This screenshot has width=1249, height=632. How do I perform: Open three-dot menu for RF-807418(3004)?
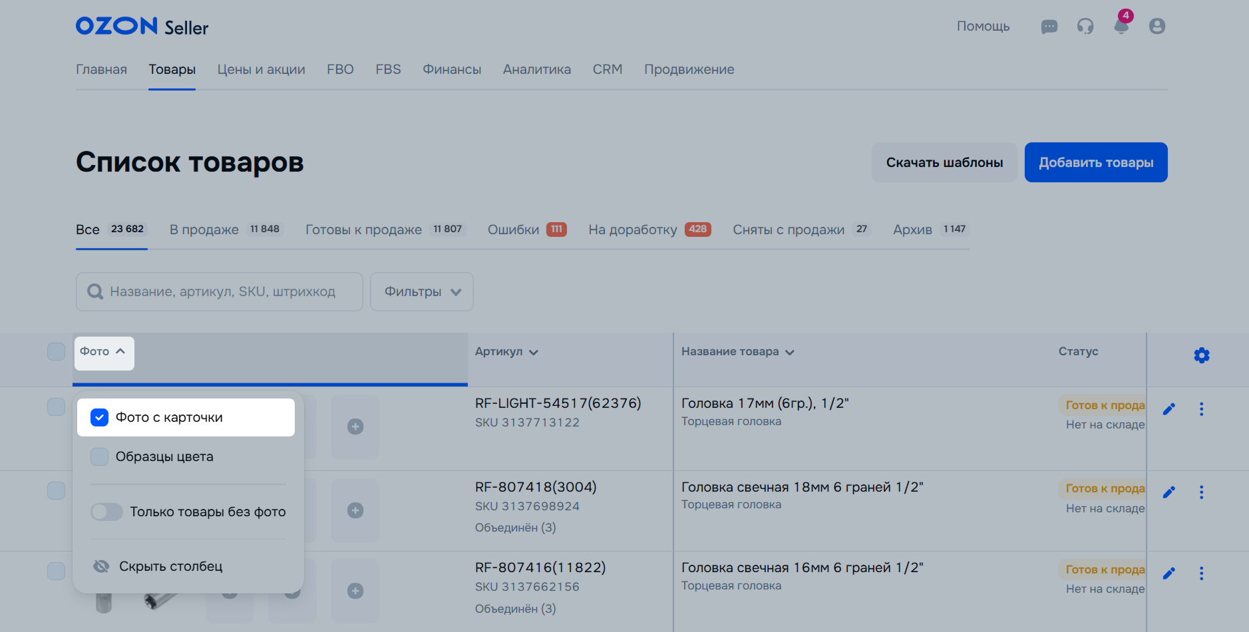(x=1201, y=492)
